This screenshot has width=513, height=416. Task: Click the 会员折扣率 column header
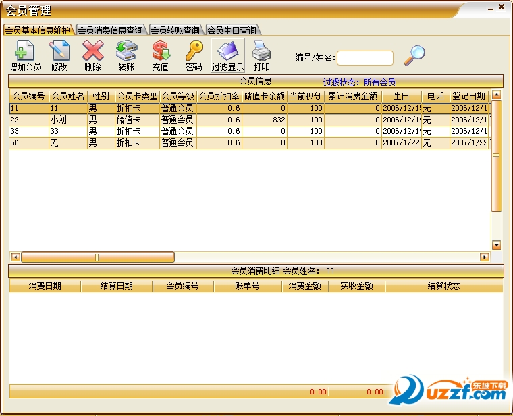[x=219, y=96]
